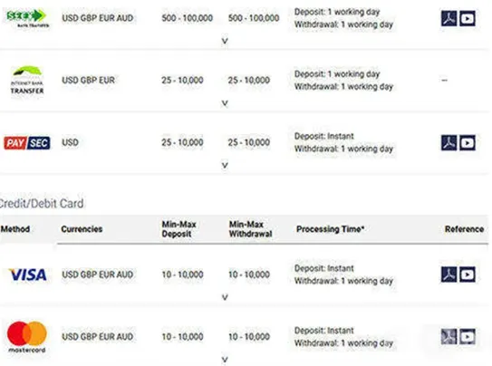This screenshot has width=492, height=366.
Task: Open PDF guide for SEC bank transfer
Action: click(449, 18)
